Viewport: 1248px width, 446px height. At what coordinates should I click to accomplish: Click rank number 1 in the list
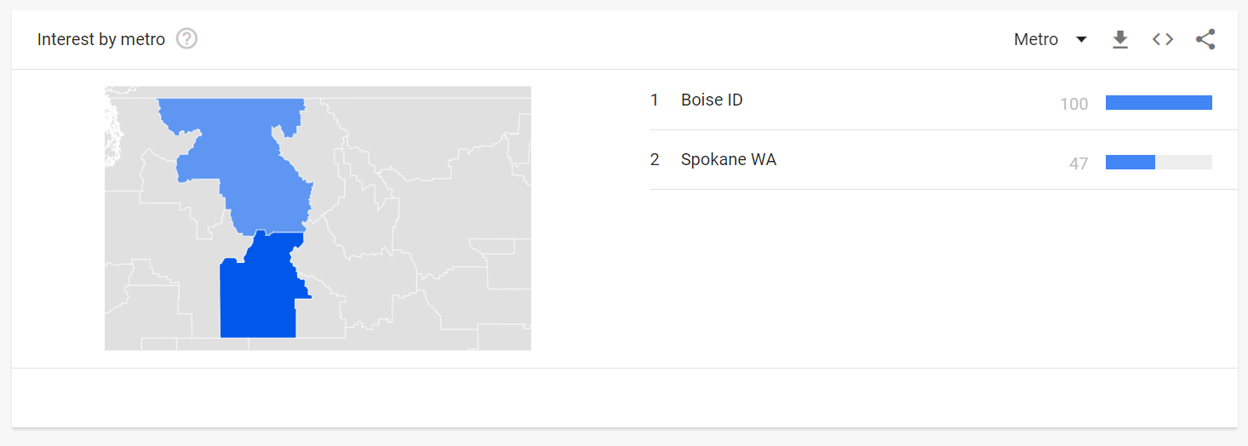[x=655, y=100]
